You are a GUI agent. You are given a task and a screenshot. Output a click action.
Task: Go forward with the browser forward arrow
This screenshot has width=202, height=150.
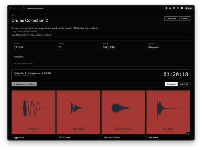pyautogui.click(x=19, y=8)
